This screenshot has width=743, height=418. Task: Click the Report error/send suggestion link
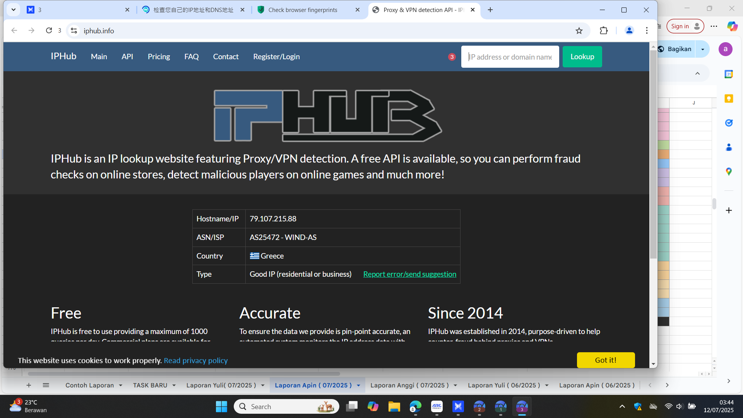click(410, 274)
